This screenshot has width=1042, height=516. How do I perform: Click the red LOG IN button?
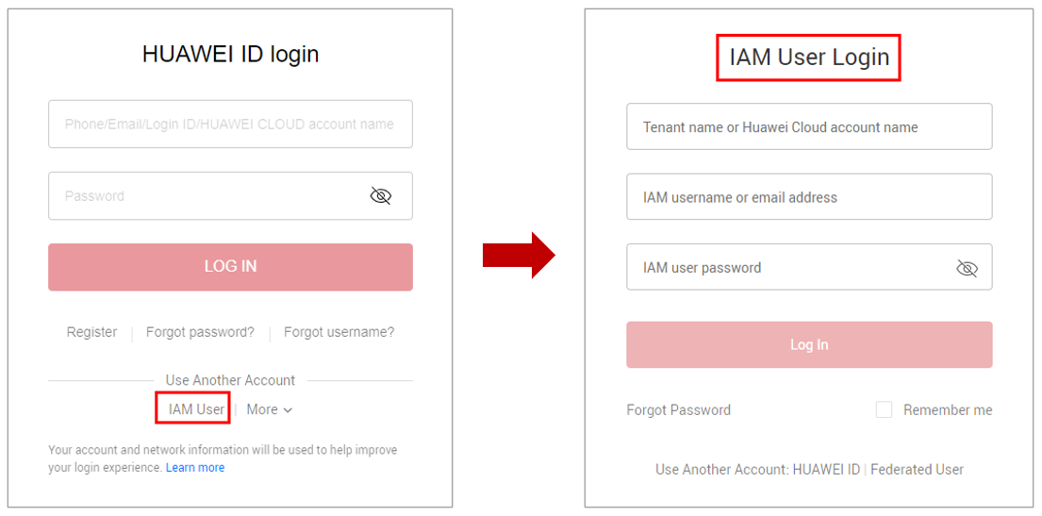(230, 267)
